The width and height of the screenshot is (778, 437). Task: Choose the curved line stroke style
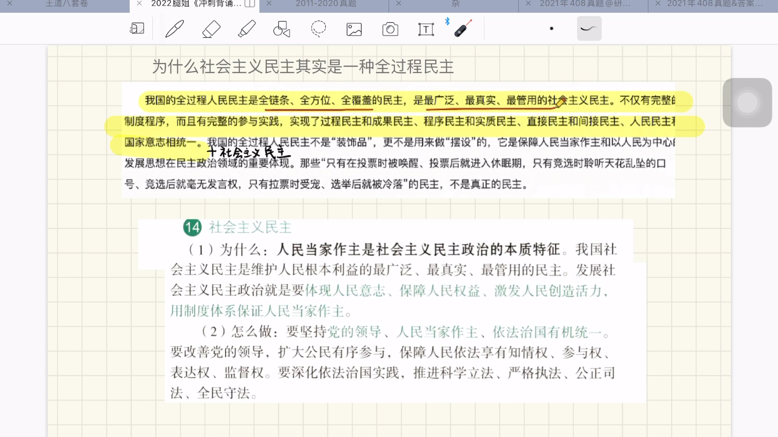click(x=589, y=29)
